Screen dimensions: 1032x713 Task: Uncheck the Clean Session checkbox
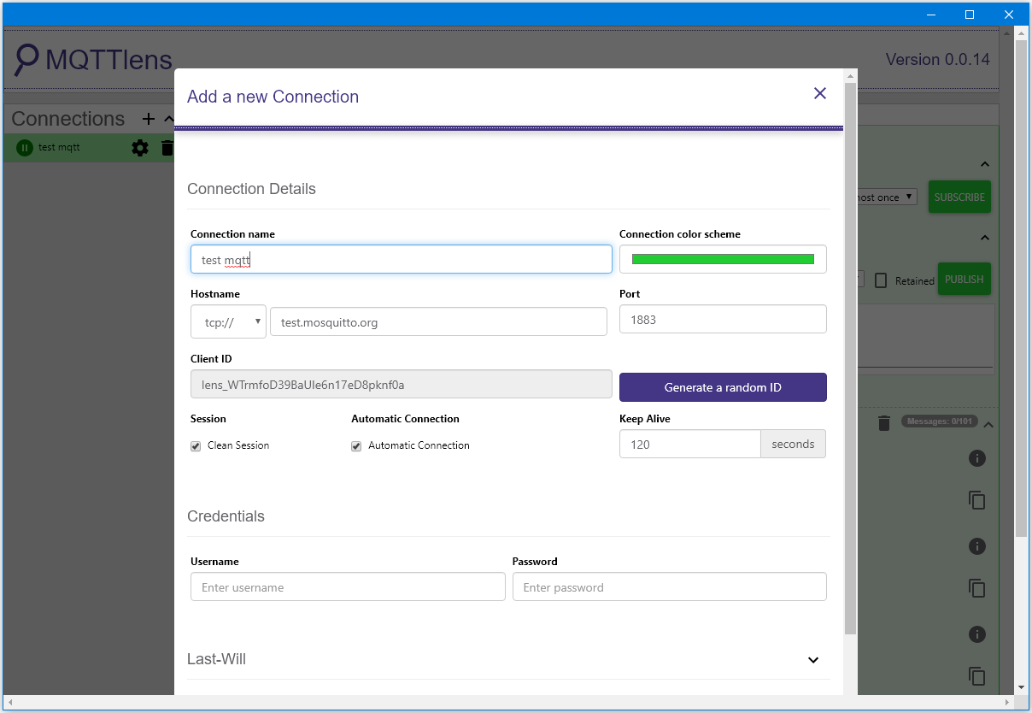(x=196, y=446)
